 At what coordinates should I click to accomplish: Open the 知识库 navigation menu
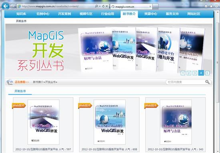[21, 14]
